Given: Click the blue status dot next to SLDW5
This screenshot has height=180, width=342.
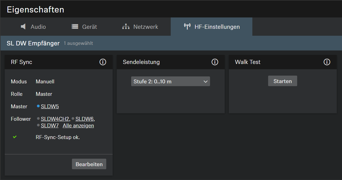Looking at the screenshot, I should click(x=38, y=106).
